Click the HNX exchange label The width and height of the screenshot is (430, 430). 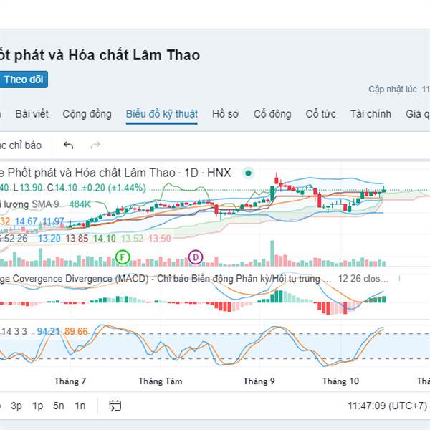click(219, 173)
